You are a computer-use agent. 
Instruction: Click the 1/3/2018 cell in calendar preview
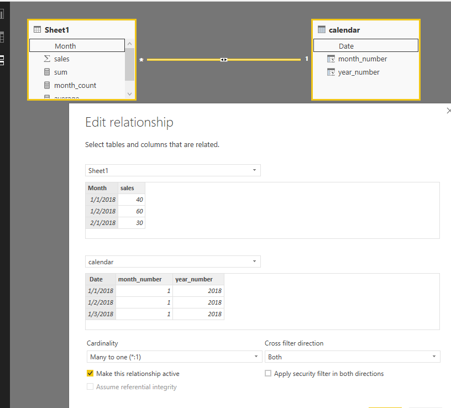(x=101, y=314)
